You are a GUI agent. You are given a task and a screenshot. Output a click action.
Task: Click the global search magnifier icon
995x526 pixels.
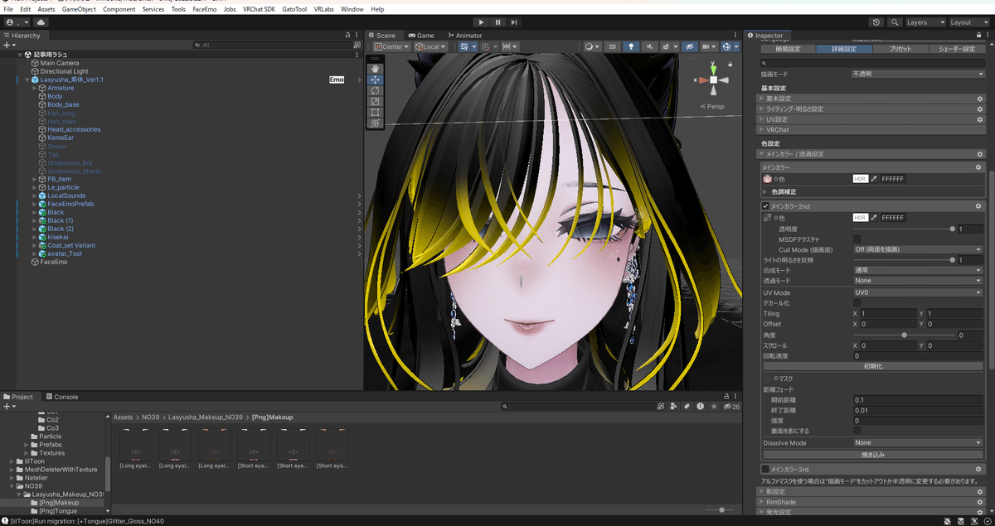(895, 22)
